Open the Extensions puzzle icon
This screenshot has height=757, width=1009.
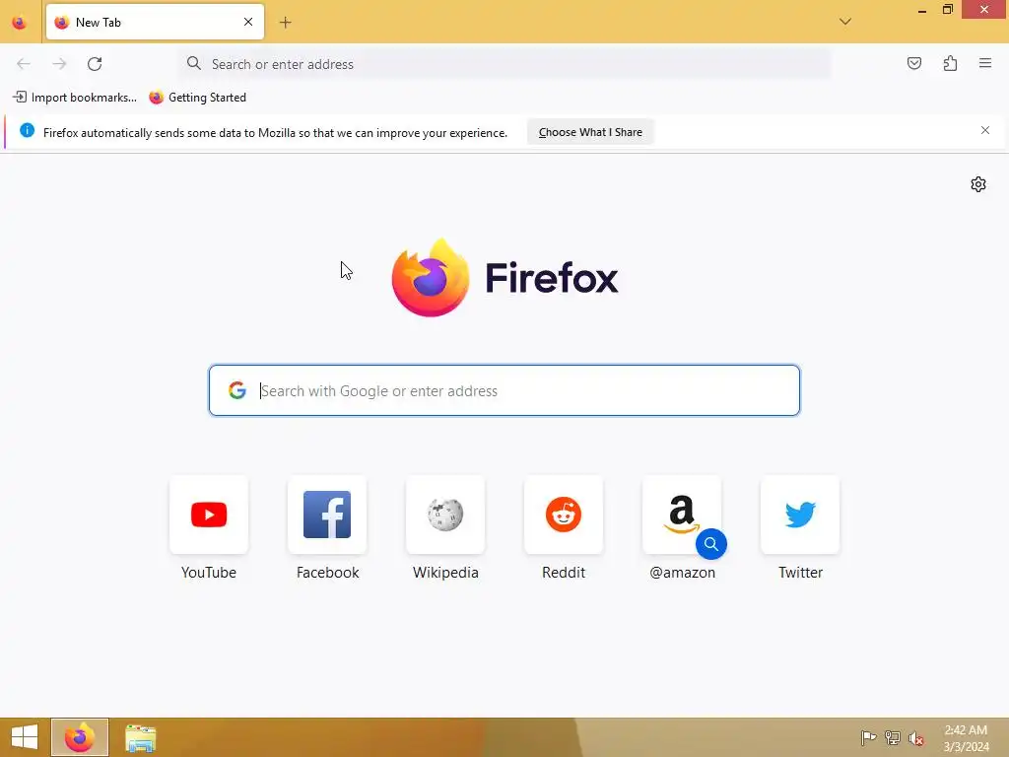[x=950, y=63]
